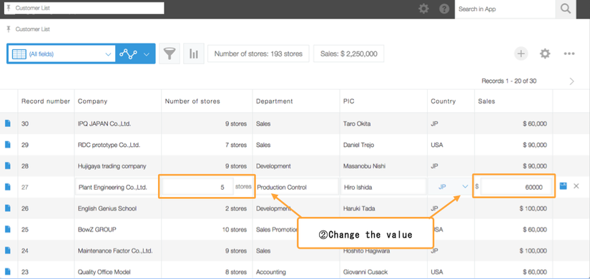Viewport: 590px width, 279px height.
Task: Open the record details icon for record 29
Action: 8,145
